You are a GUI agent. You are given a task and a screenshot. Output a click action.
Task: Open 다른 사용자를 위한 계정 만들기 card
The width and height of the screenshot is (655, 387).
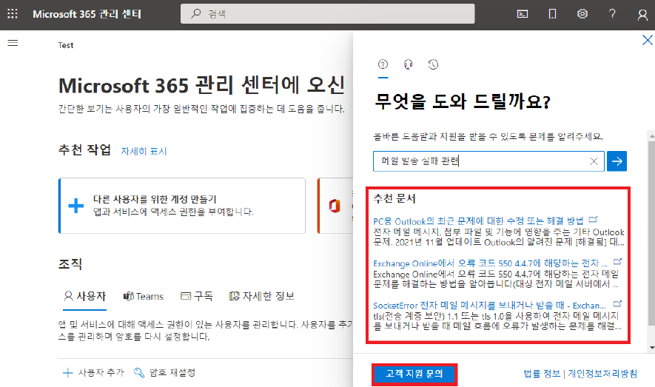click(x=182, y=206)
